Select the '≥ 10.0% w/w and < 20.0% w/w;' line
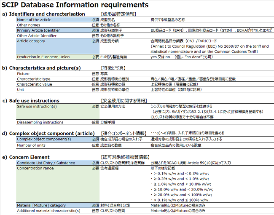274x215 pixels. click(182, 189)
